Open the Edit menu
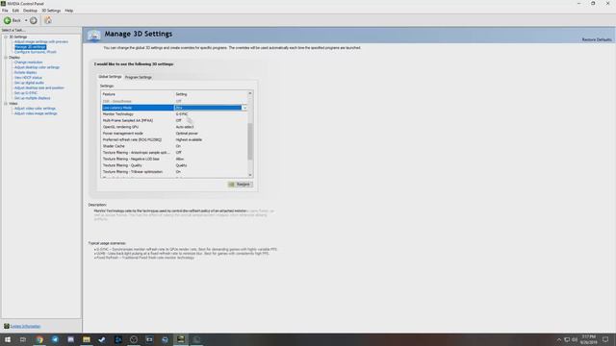 click(15, 11)
